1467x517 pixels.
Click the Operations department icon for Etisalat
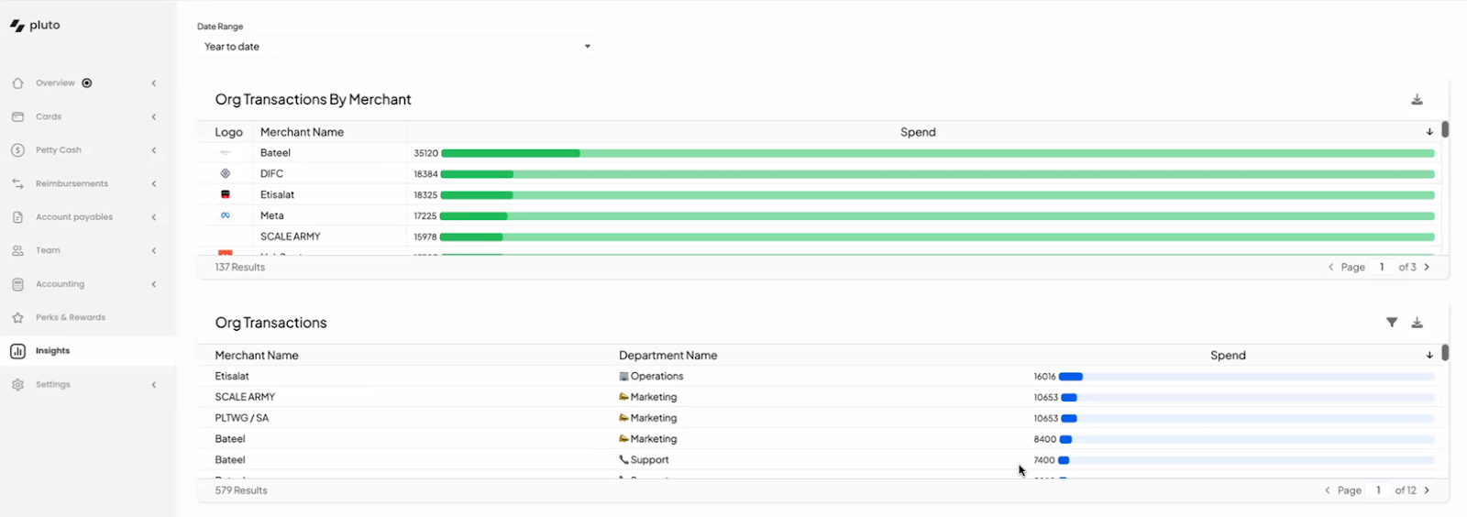click(624, 377)
